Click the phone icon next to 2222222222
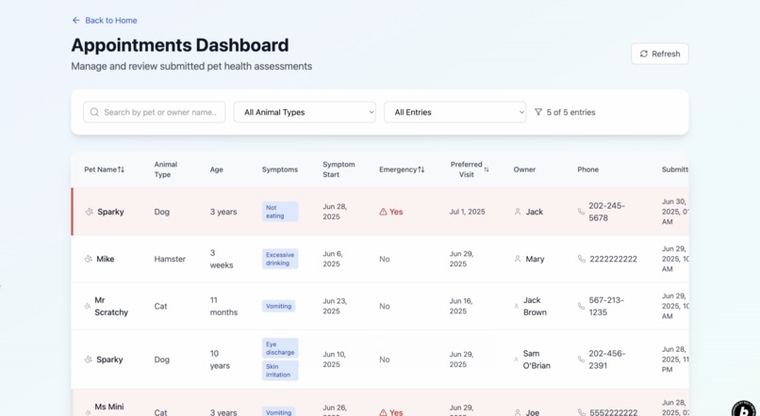The width and height of the screenshot is (760, 416). click(x=582, y=259)
